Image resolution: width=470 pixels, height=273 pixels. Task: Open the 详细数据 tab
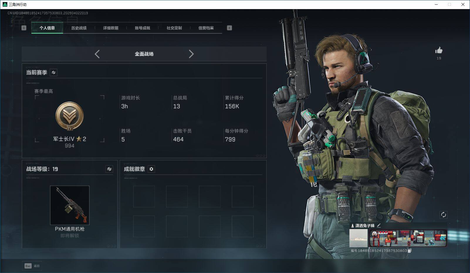(x=111, y=28)
